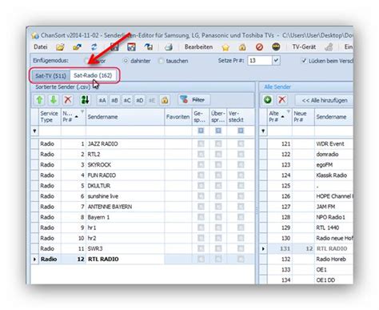Image resolution: width=379 pixels, height=310 pixels.
Task: Click the star favorites icon
Action: click(225, 47)
